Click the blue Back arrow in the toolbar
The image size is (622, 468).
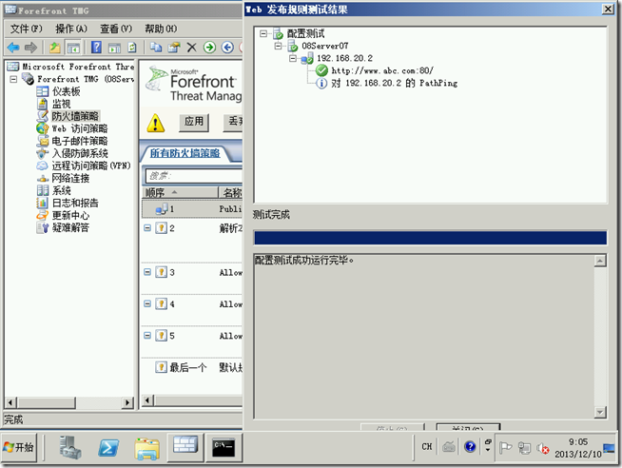13,48
